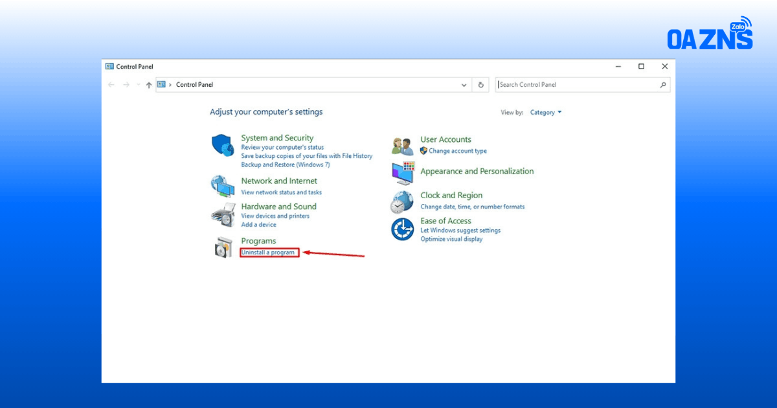Click the shield icon beside Change account type
Screen dimensions: 777x408
point(423,151)
